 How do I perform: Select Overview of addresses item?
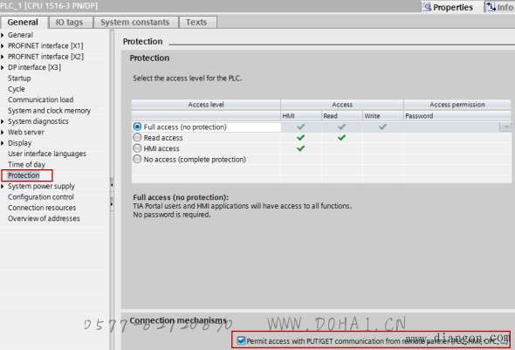(44, 218)
